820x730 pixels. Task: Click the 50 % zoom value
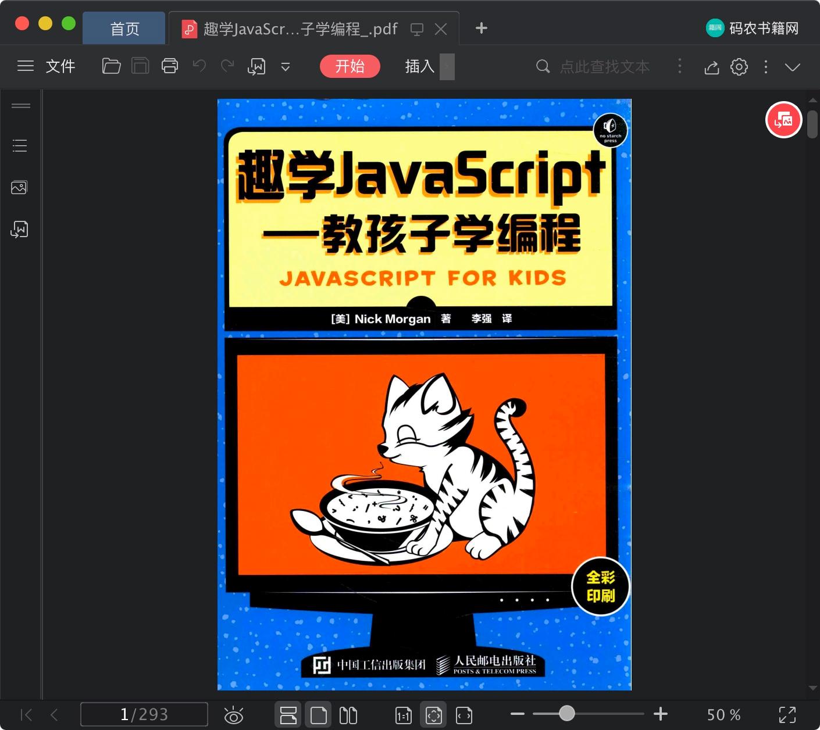click(724, 714)
